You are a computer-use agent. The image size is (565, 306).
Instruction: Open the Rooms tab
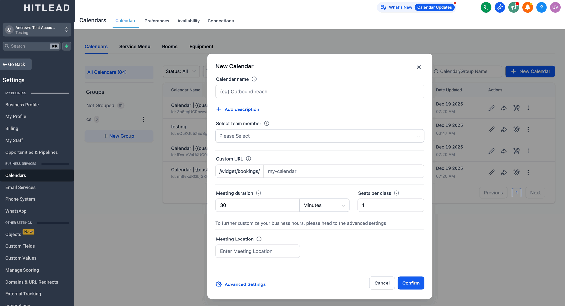click(170, 47)
